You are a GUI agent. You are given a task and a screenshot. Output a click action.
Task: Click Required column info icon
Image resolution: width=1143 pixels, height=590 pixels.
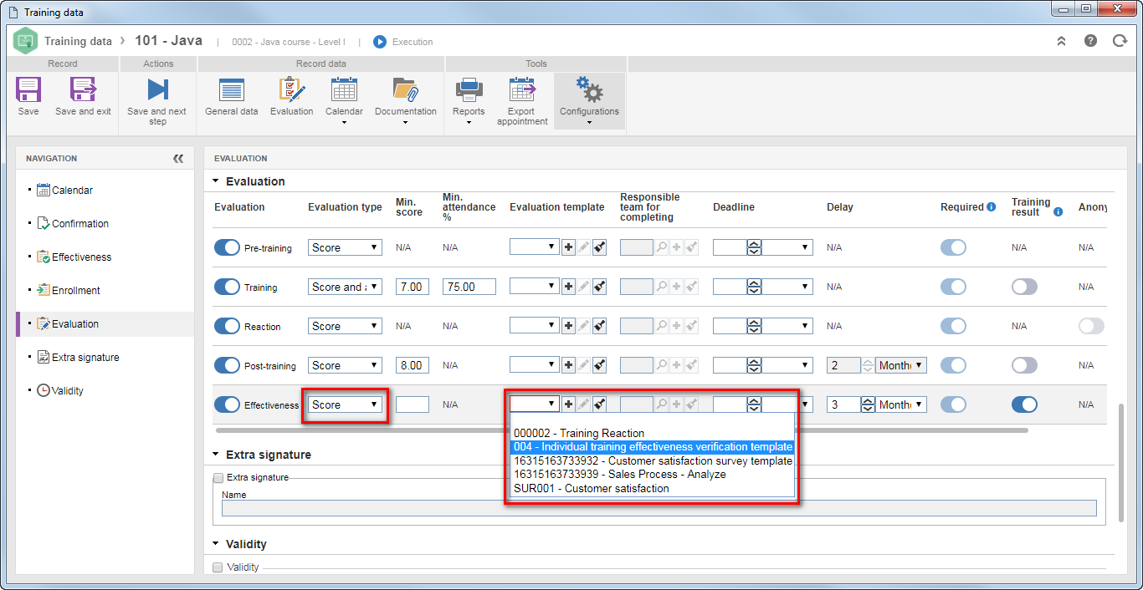991,207
